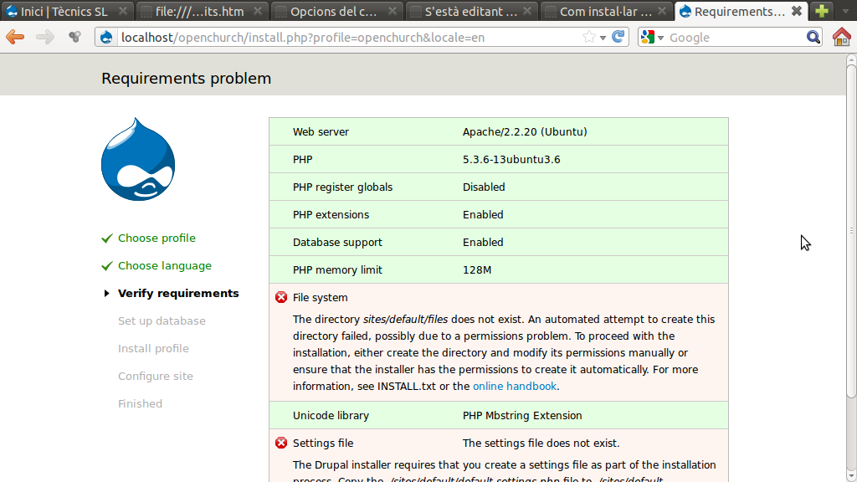Go to the browser home page icon
This screenshot has width=857, height=482.
point(841,37)
